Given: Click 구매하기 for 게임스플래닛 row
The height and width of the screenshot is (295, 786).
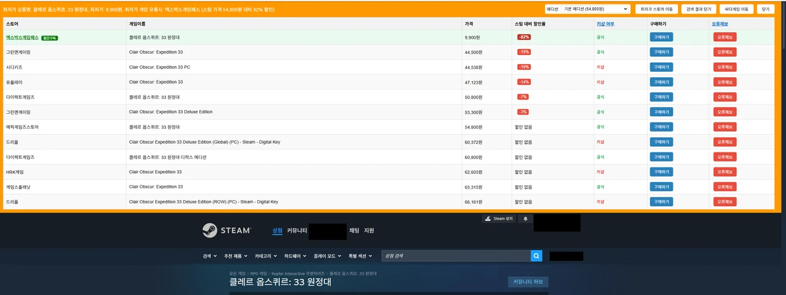Looking at the screenshot, I should (x=661, y=187).
